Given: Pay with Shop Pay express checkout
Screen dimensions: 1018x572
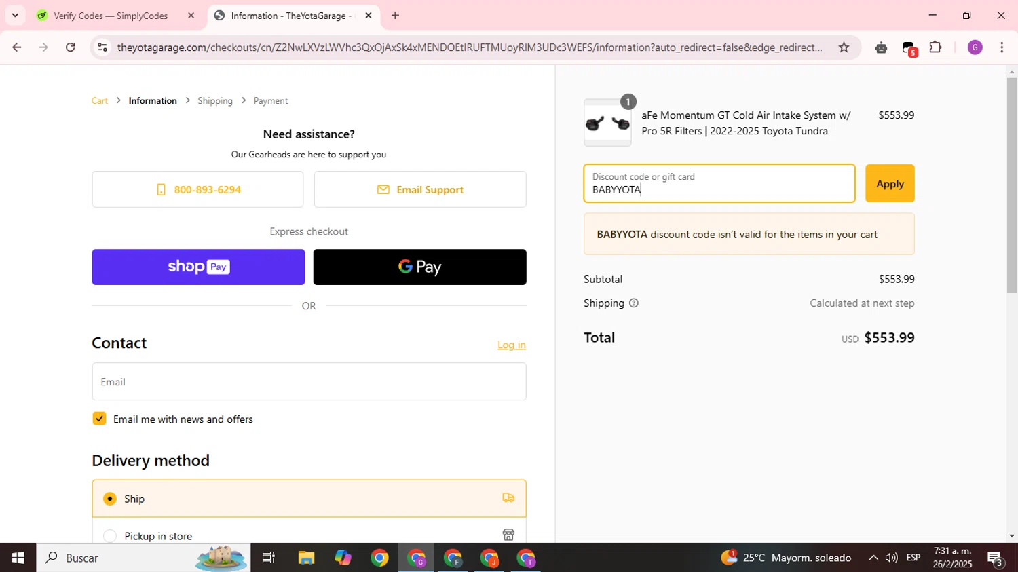Looking at the screenshot, I should point(198,267).
